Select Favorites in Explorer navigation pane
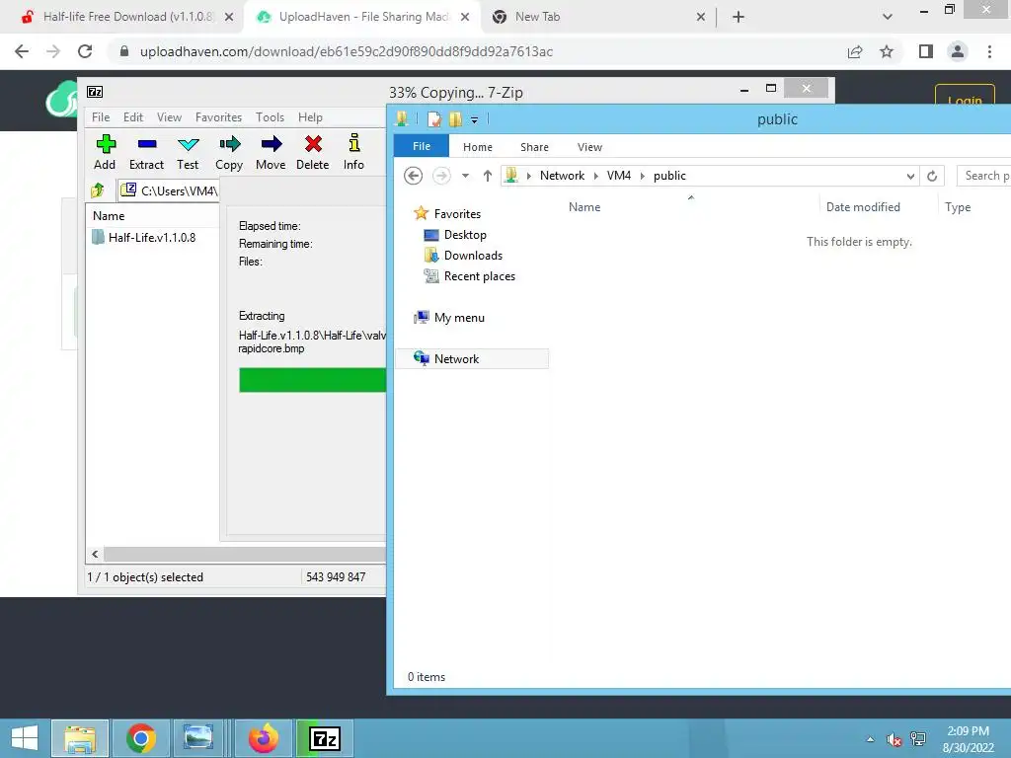Viewport: 1011px width, 758px height. pos(457,213)
